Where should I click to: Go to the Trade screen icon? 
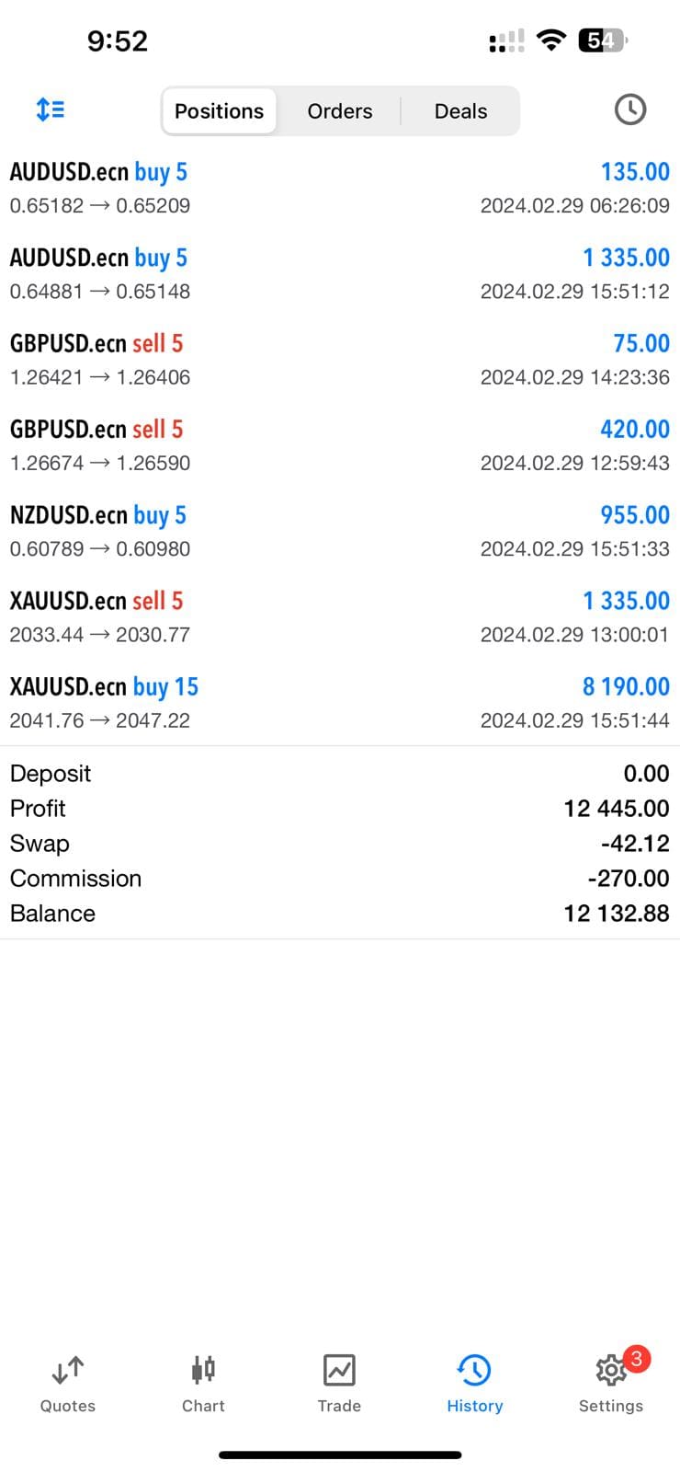pyautogui.click(x=339, y=1371)
